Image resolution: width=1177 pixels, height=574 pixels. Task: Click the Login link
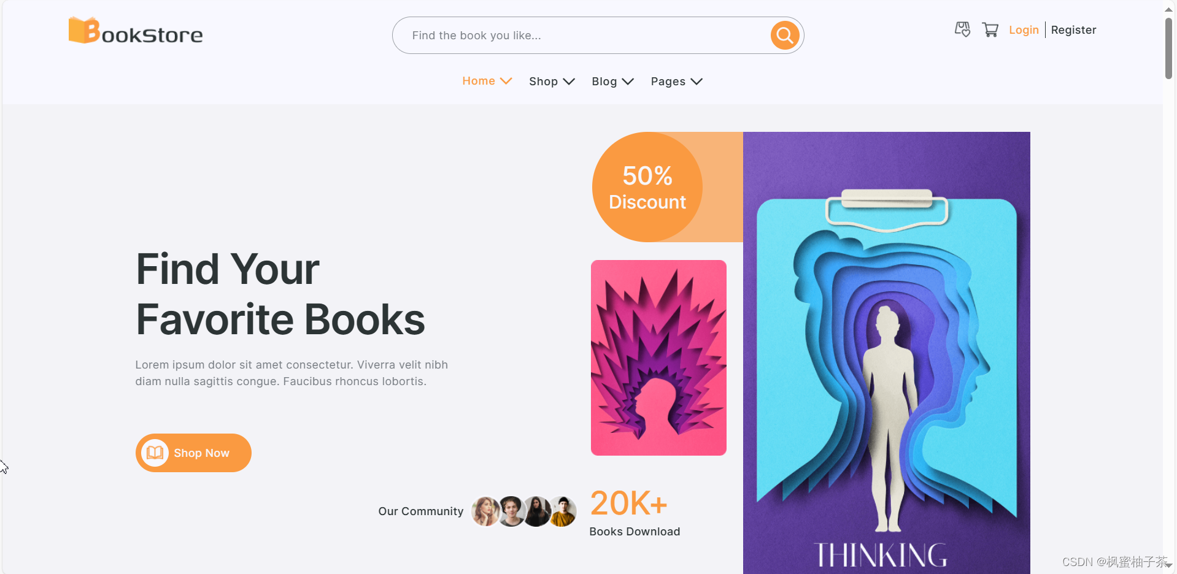pos(1024,30)
